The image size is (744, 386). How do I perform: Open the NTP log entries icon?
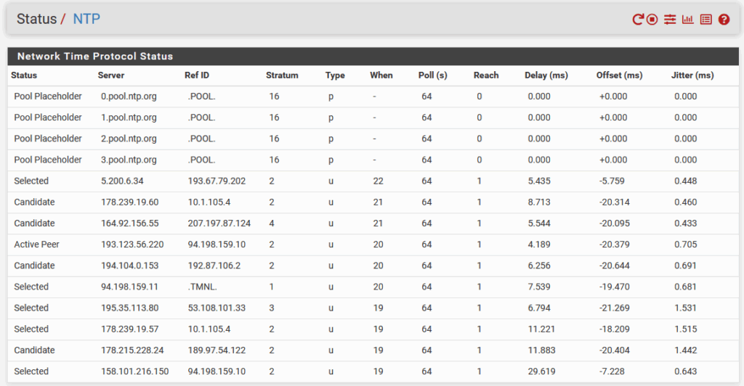coord(705,20)
